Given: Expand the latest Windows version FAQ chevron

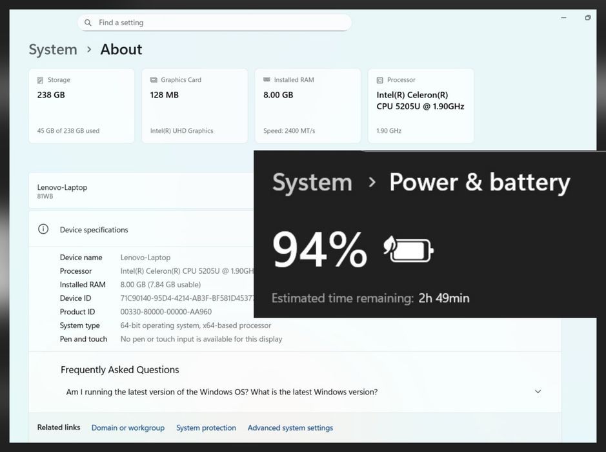Looking at the screenshot, I should [538, 392].
